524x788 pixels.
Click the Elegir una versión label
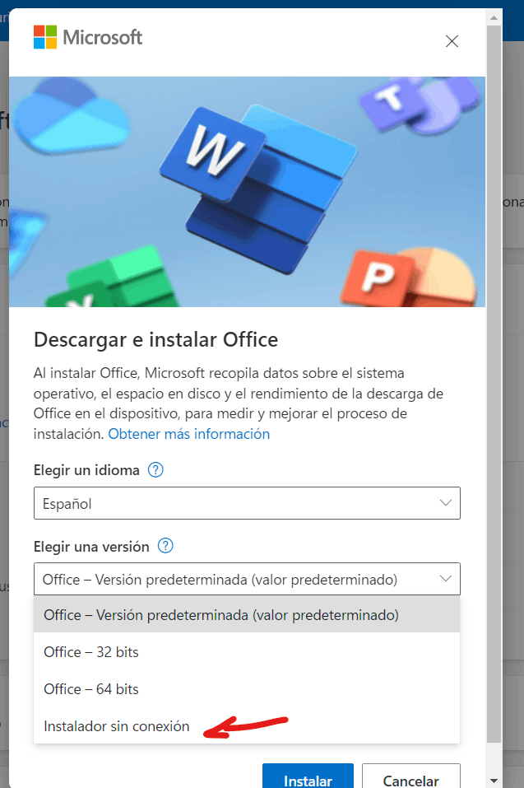click(91, 546)
